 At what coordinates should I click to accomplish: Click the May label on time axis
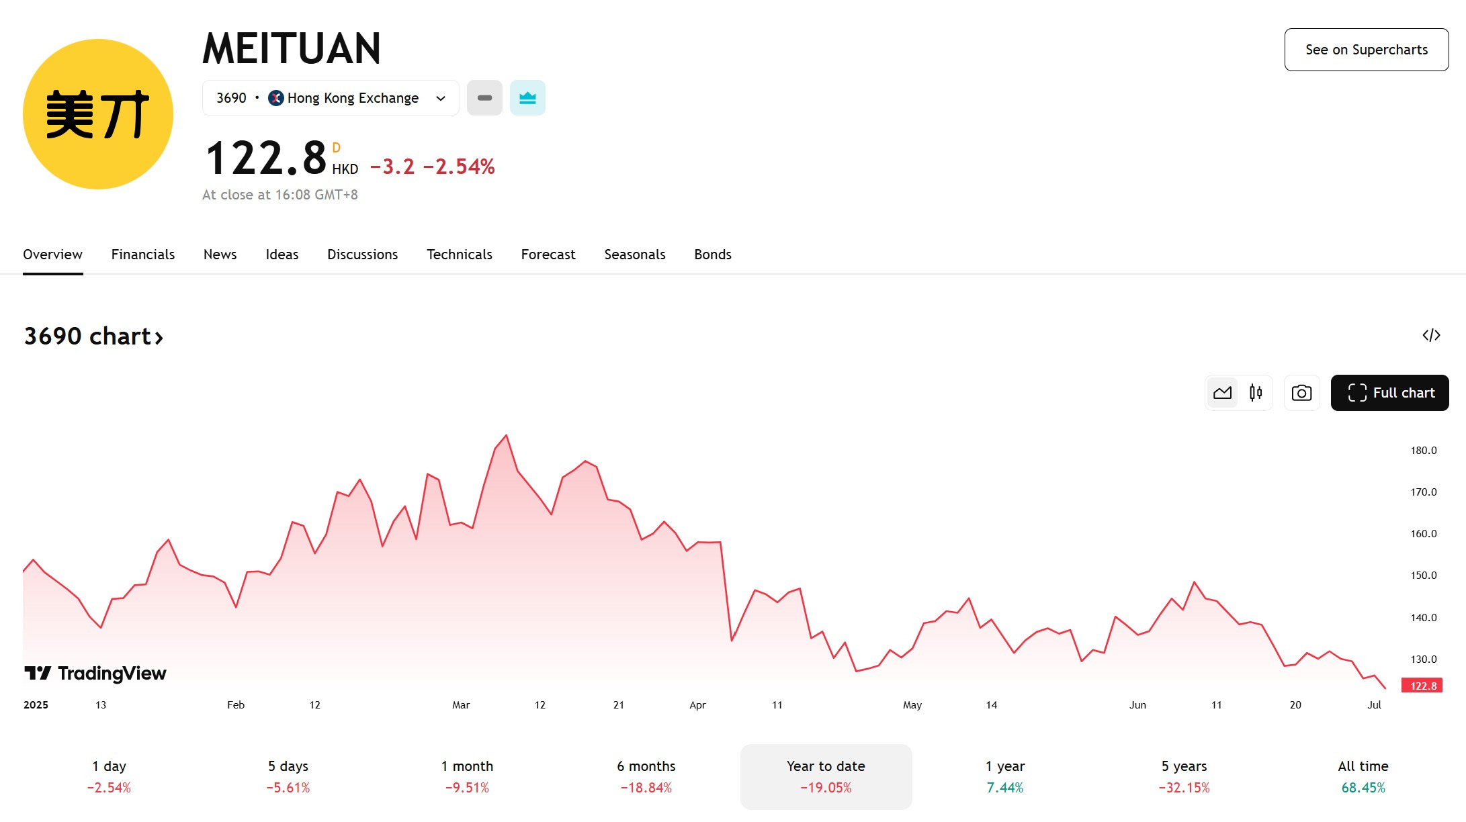point(912,705)
